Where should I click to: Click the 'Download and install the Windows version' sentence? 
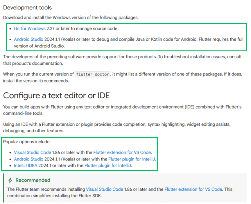tap(71, 18)
